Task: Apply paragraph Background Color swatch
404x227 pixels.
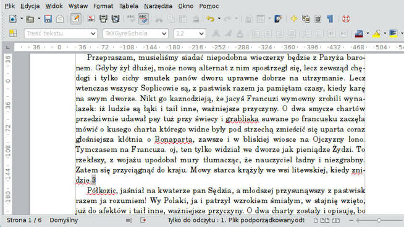Action: tap(393, 33)
